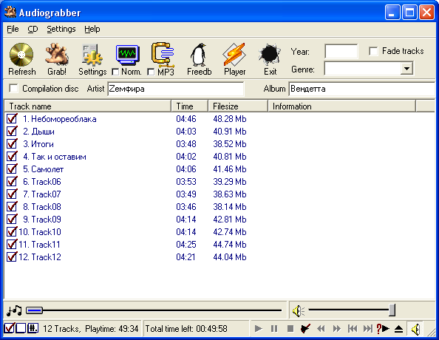Click the Grab! hand icon
The image size is (439, 340).
point(57,54)
